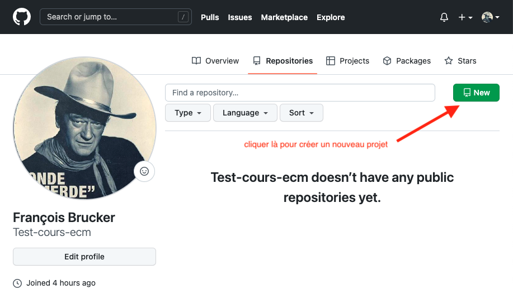Image resolution: width=513 pixels, height=294 pixels.
Task: View the Stars tab
Action: click(x=460, y=61)
